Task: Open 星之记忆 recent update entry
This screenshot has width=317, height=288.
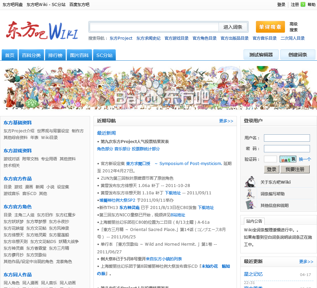Action: pos(253,274)
